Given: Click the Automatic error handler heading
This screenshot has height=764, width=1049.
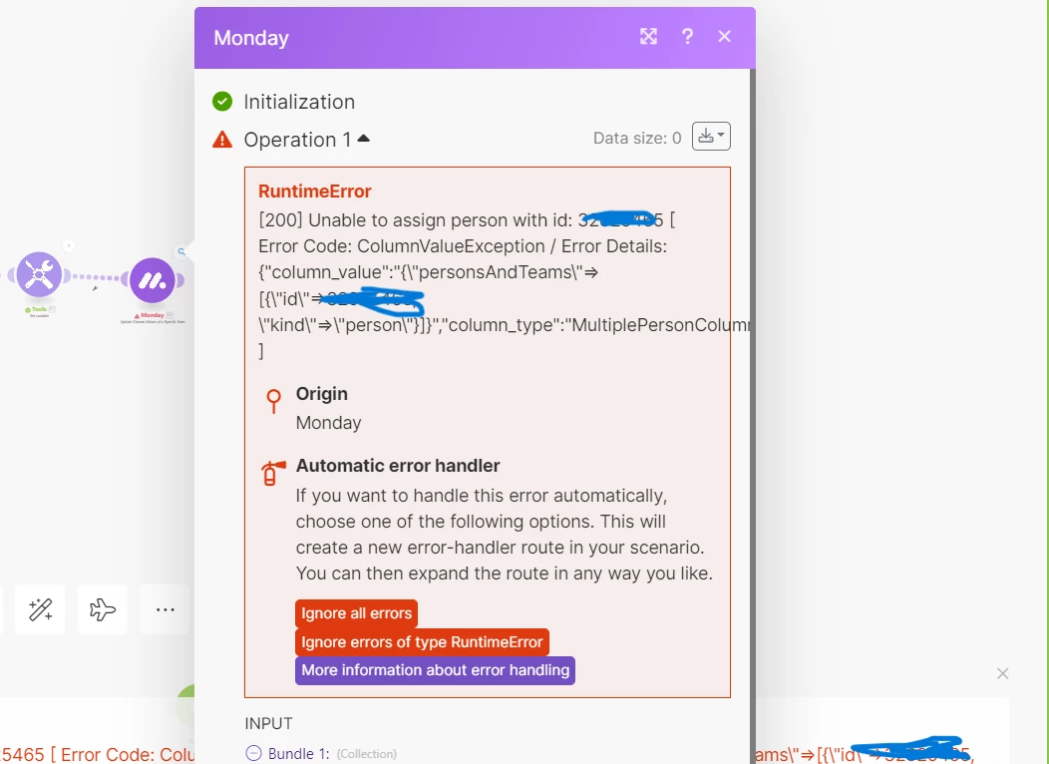Looking at the screenshot, I should [x=398, y=466].
